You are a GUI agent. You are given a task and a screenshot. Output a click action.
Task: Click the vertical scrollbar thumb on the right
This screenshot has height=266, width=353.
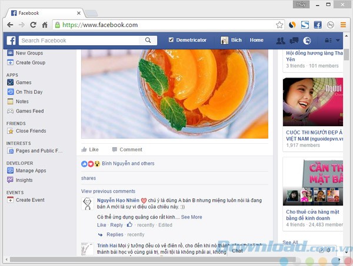pyautogui.click(x=347, y=55)
